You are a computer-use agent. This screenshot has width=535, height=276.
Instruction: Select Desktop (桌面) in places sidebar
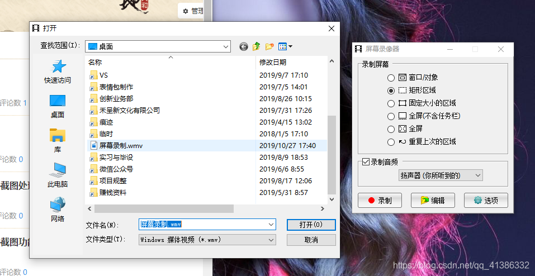click(58, 107)
